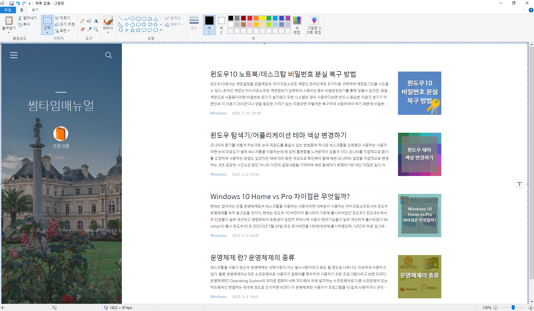The height and width of the screenshot is (311, 534).
Task: Open the 채우기 (Fill) dropdown
Action: [174, 25]
